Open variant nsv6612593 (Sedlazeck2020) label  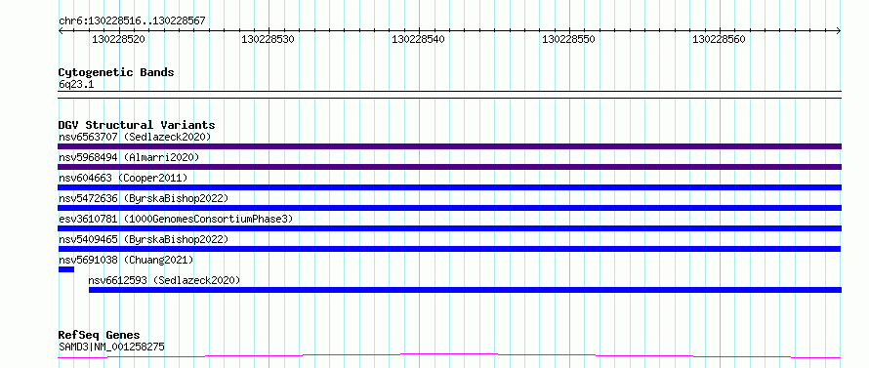click(x=165, y=280)
